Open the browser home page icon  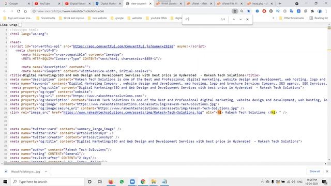pyautogui.click(x=25, y=11)
